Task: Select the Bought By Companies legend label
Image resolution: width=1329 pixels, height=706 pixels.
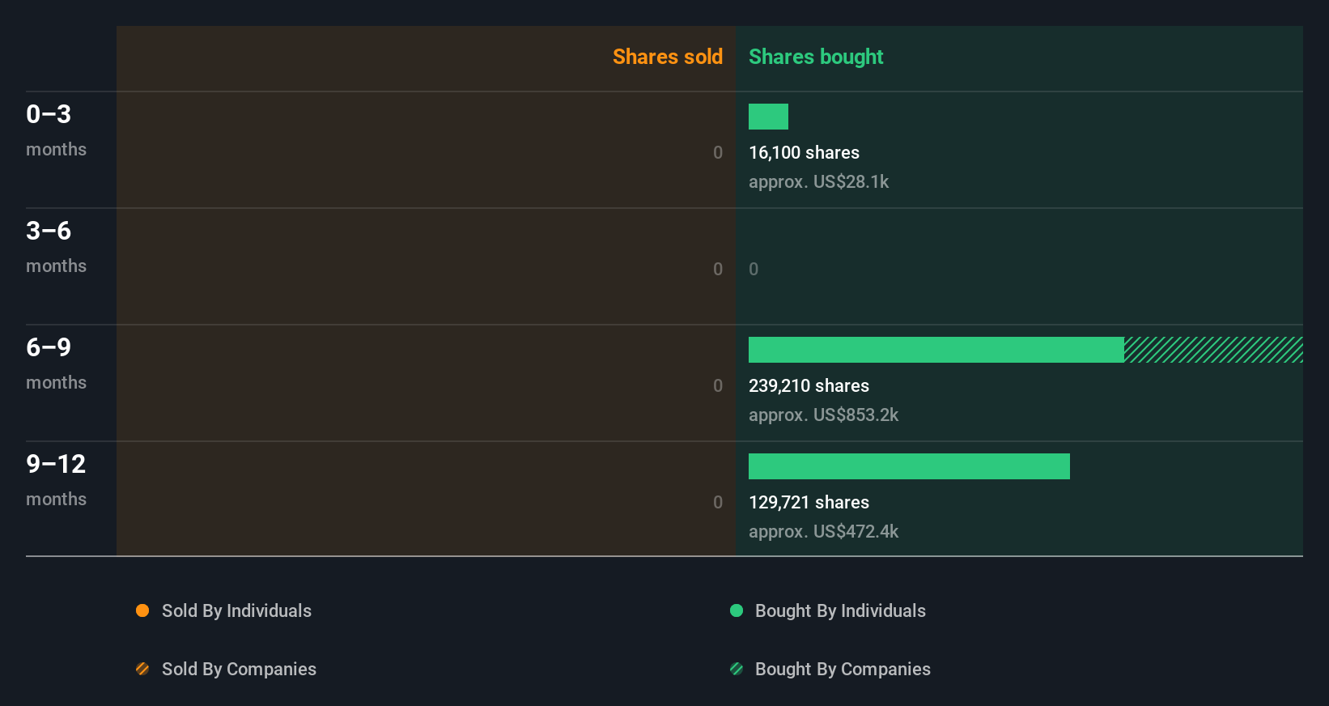Action: (x=843, y=670)
